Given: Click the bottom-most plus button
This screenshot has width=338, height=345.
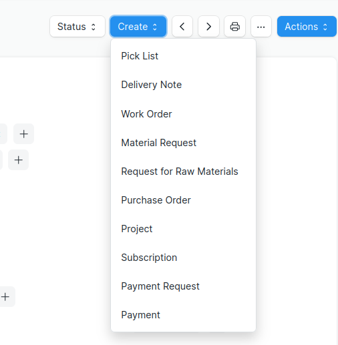Looking at the screenshot, I should click(5, 297).
